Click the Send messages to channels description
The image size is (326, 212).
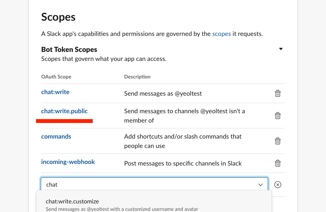pyautogui.click(x=184, y=116)
